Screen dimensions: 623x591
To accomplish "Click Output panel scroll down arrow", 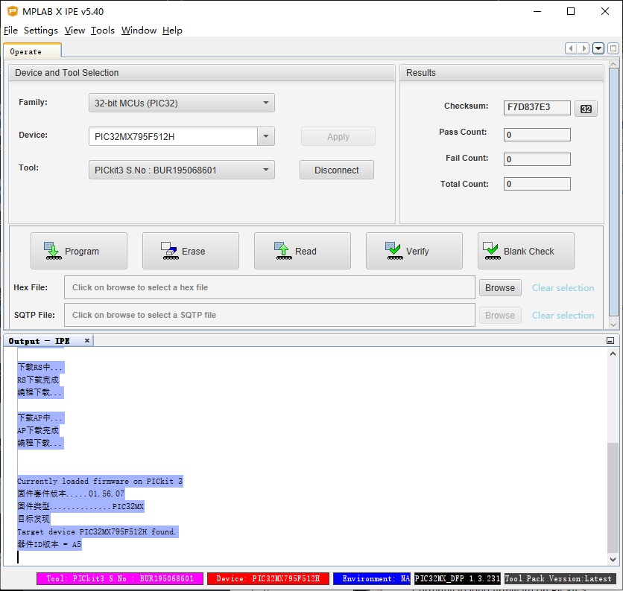I will (x=613, y=559).
